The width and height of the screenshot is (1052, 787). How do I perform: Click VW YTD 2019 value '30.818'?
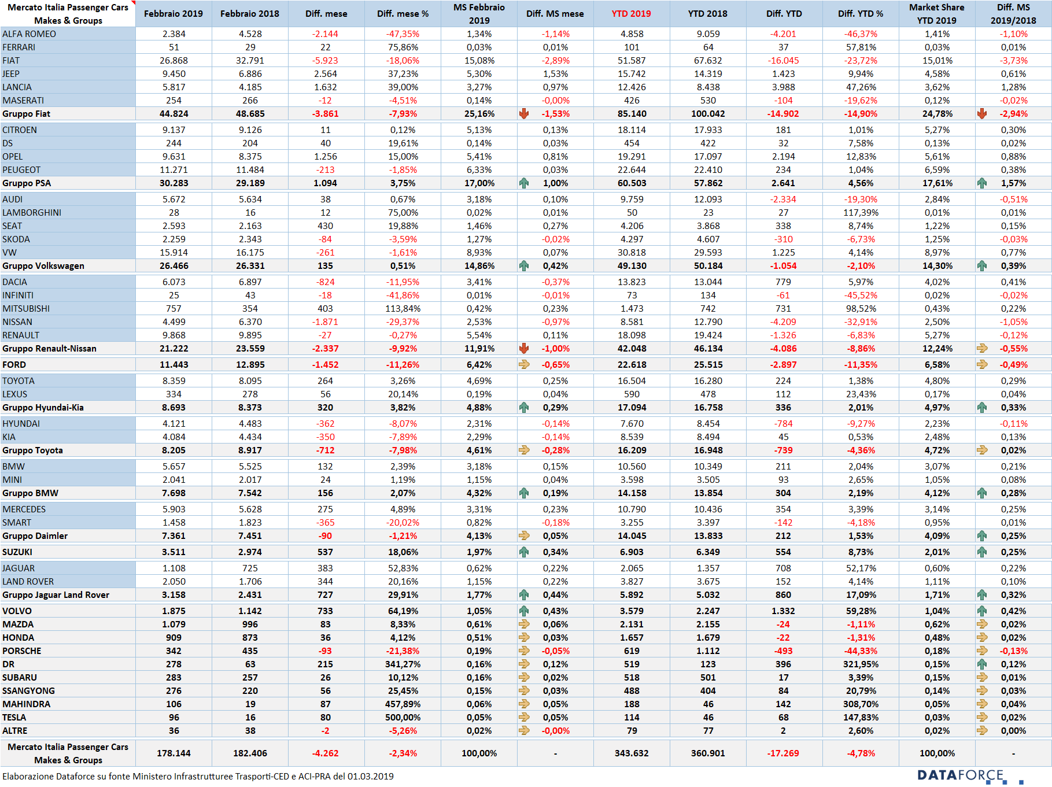pos(632,253)
